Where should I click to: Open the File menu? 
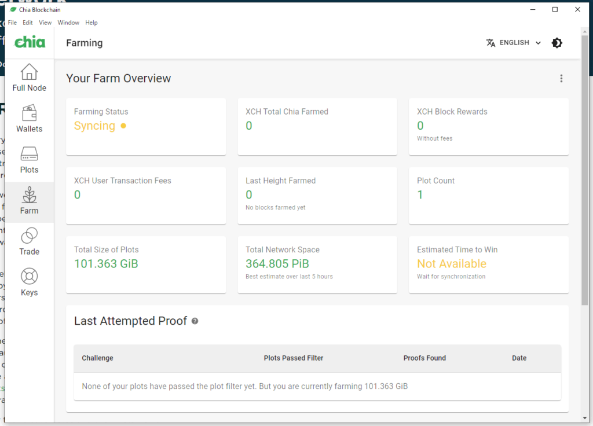click(x=12, y=23)
